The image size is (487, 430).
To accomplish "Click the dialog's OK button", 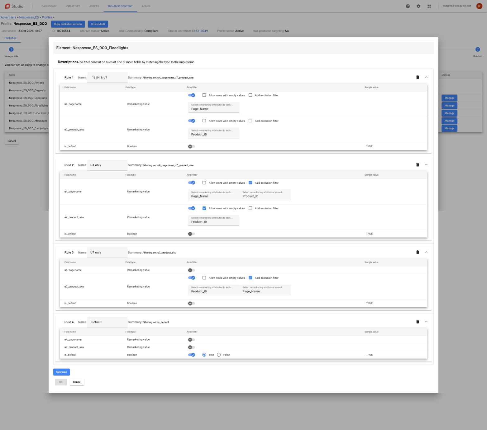I will 61,382.
